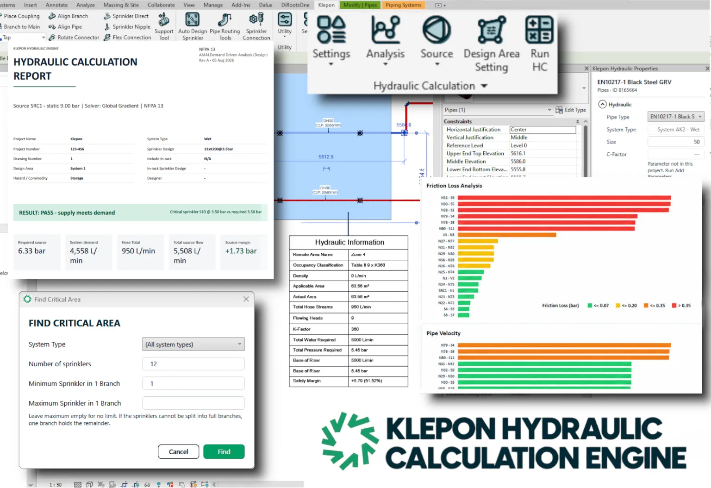
Task: Click the green <= 0.07 friction legend swatch
Action: pos(590,306)
